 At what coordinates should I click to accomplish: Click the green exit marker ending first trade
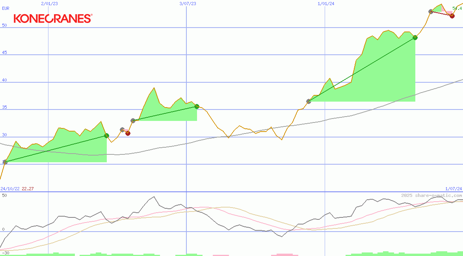(x=106, y=135)
